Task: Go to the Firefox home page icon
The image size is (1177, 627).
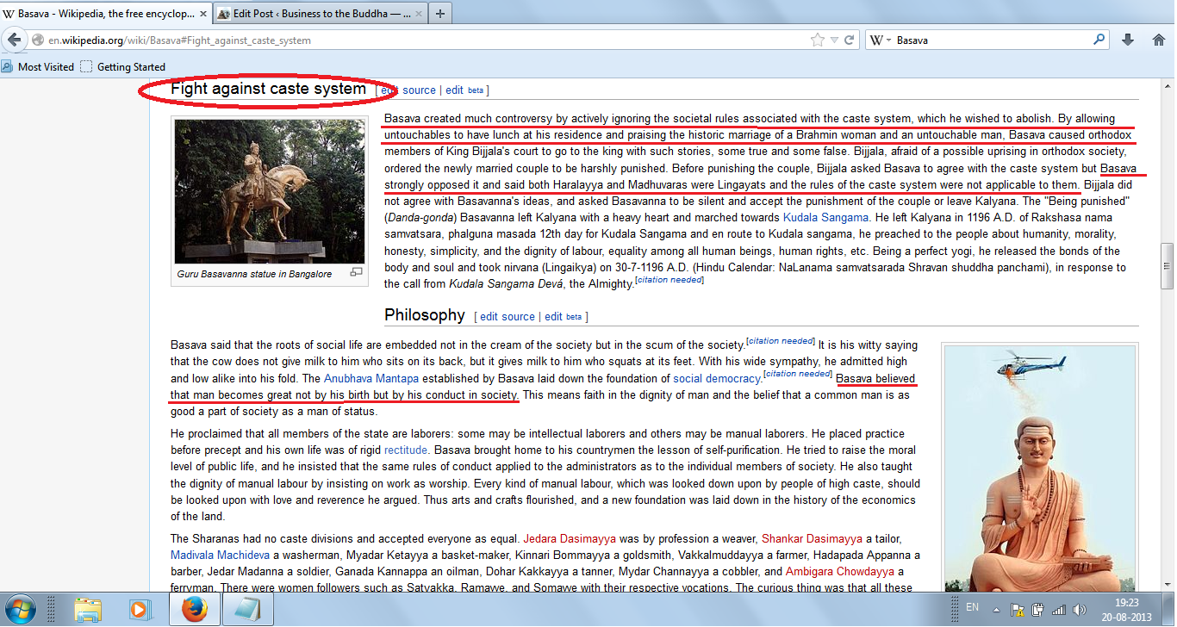Action: pyautogui.click(x=1158, y=40)
